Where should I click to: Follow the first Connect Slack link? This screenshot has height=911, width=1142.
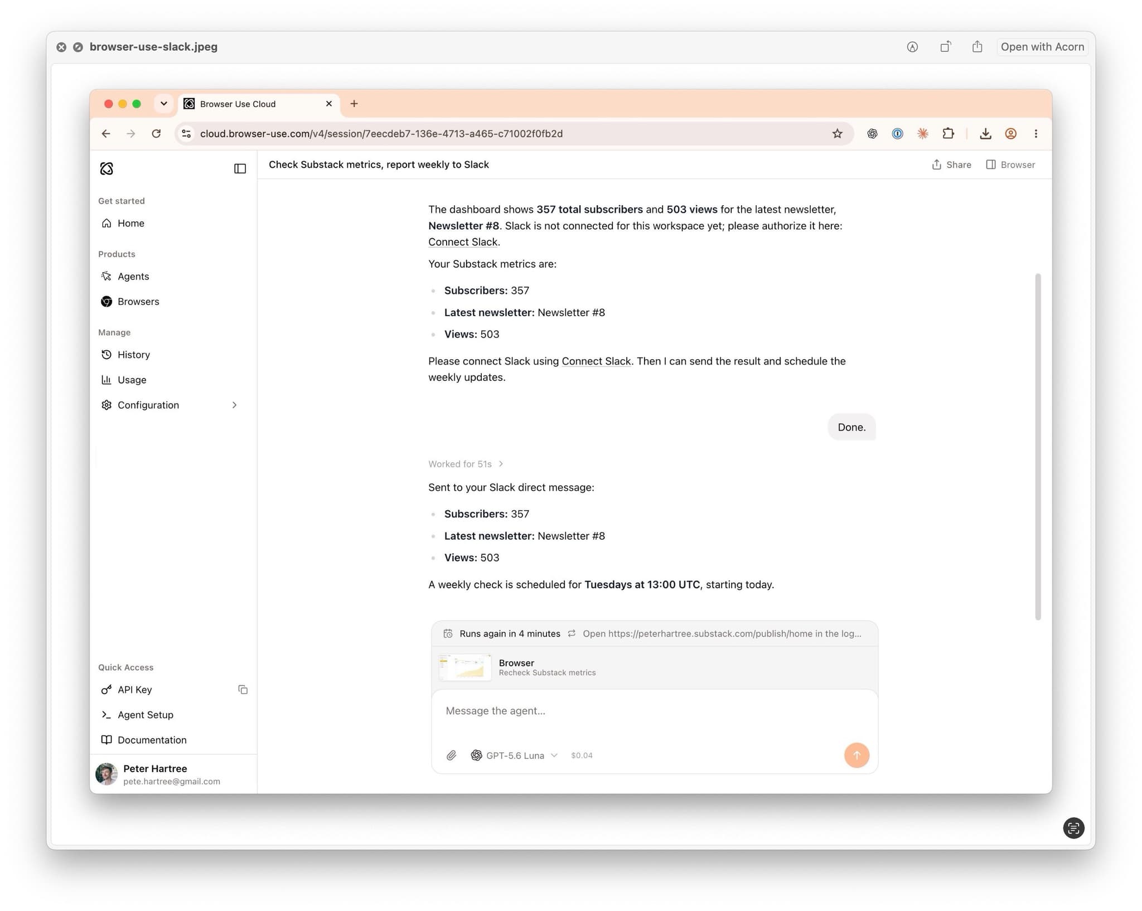(463, 242)
